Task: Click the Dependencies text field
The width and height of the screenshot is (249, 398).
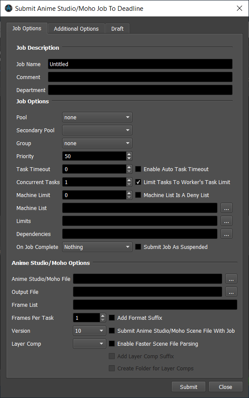Action: (x=140, y=234)
